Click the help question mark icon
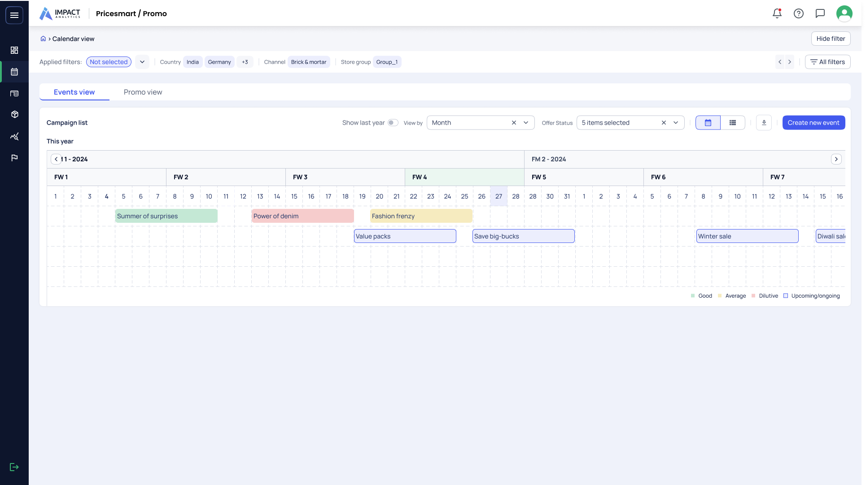The image size is (866, 485). click(x=799, y=13)
